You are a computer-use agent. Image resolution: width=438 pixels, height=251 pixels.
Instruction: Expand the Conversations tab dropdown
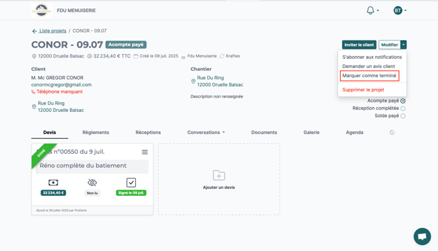point(206,132)
